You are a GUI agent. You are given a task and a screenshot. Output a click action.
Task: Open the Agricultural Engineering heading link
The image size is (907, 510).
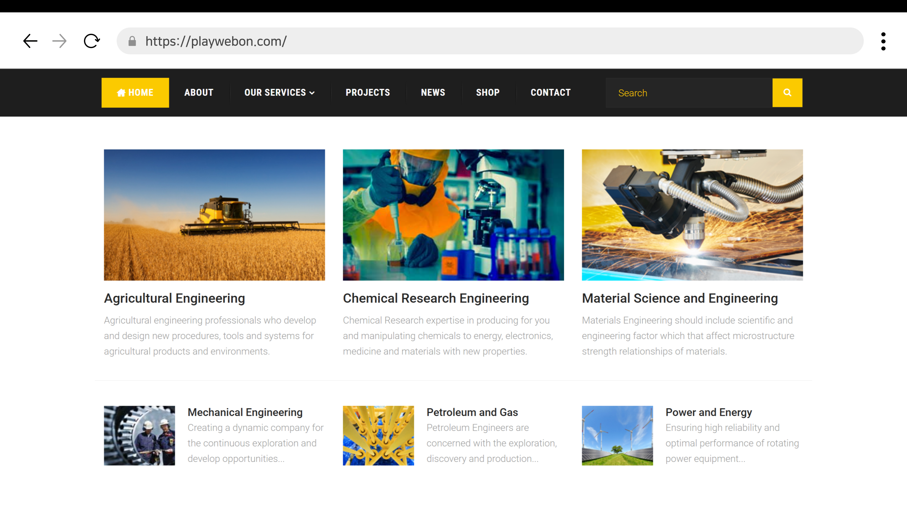[x=174, y=298]
